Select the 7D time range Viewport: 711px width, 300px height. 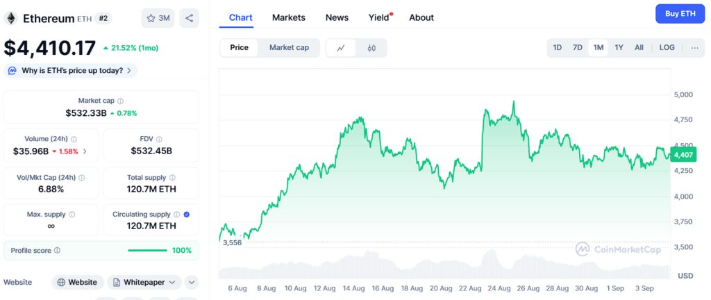click(x=577, y=48)
